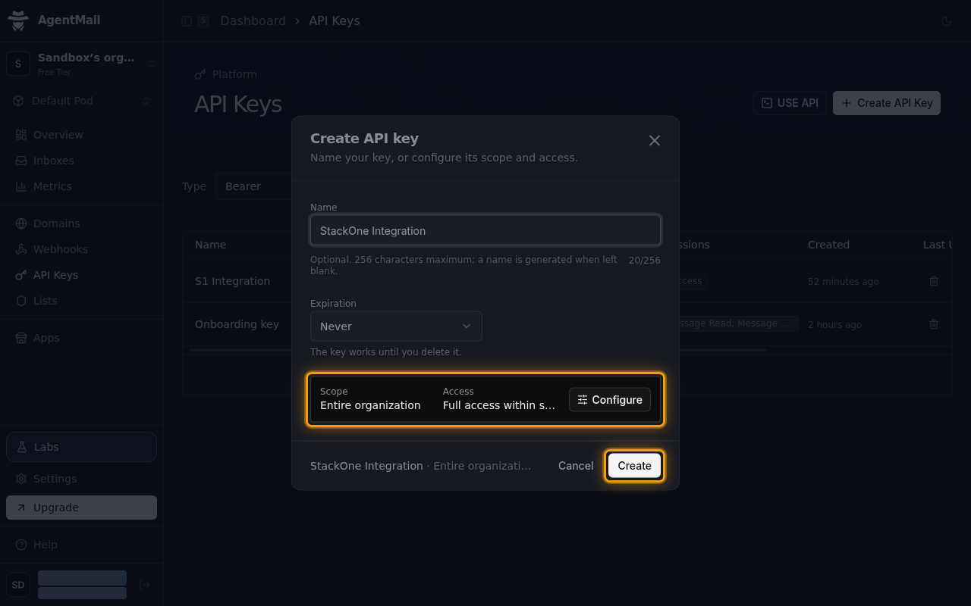Screen dimensions: 971x606
Task: Click the Name column header
Action: [x=210, y=245]
